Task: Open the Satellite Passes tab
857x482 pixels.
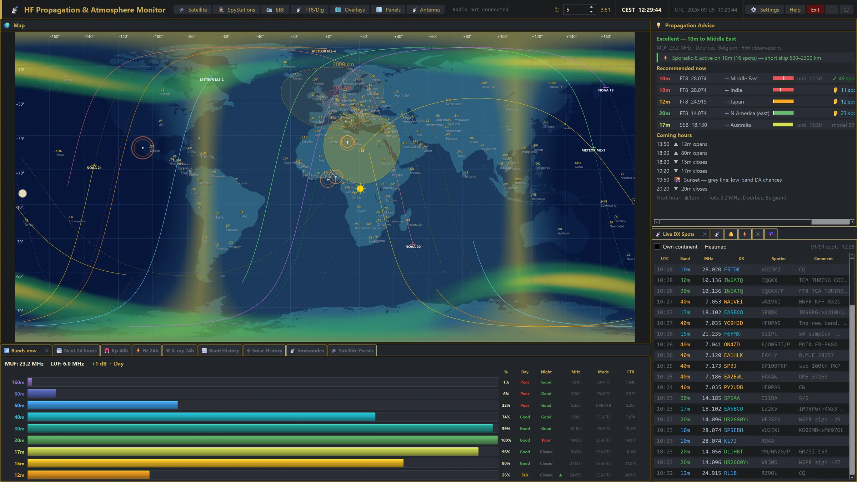Action: click(352, 351)
